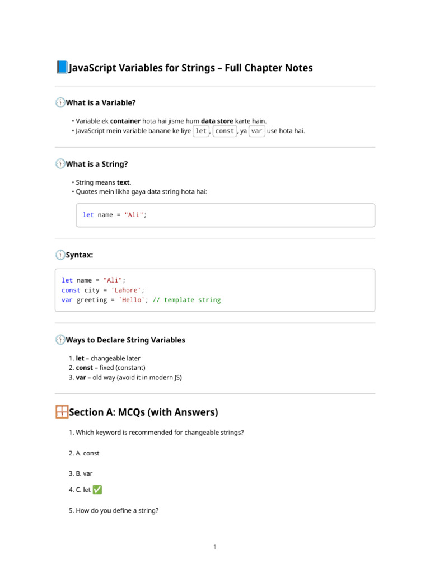The height and width of the screenshot is (573, 430).
Task: Click the compass icon next to What is a Variable?
Action: 60,102
